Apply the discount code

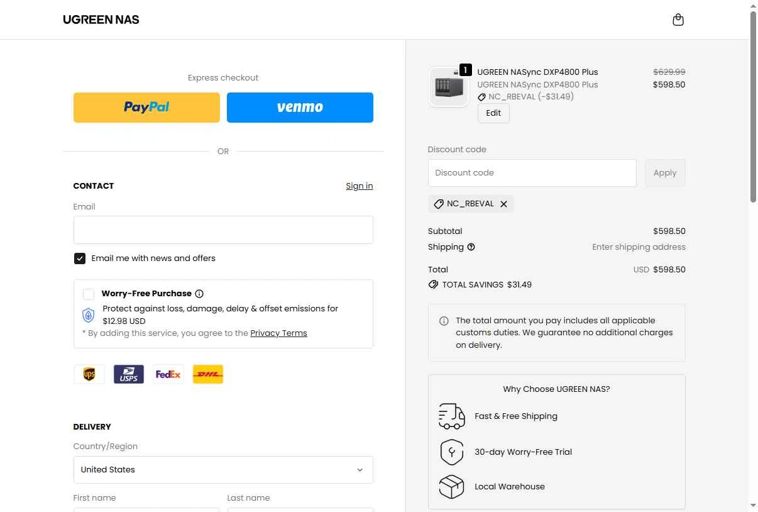click(665, 173)
